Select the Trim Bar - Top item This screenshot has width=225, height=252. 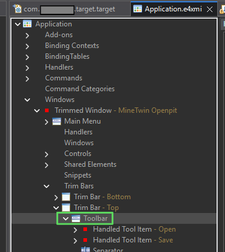point(96,208)
